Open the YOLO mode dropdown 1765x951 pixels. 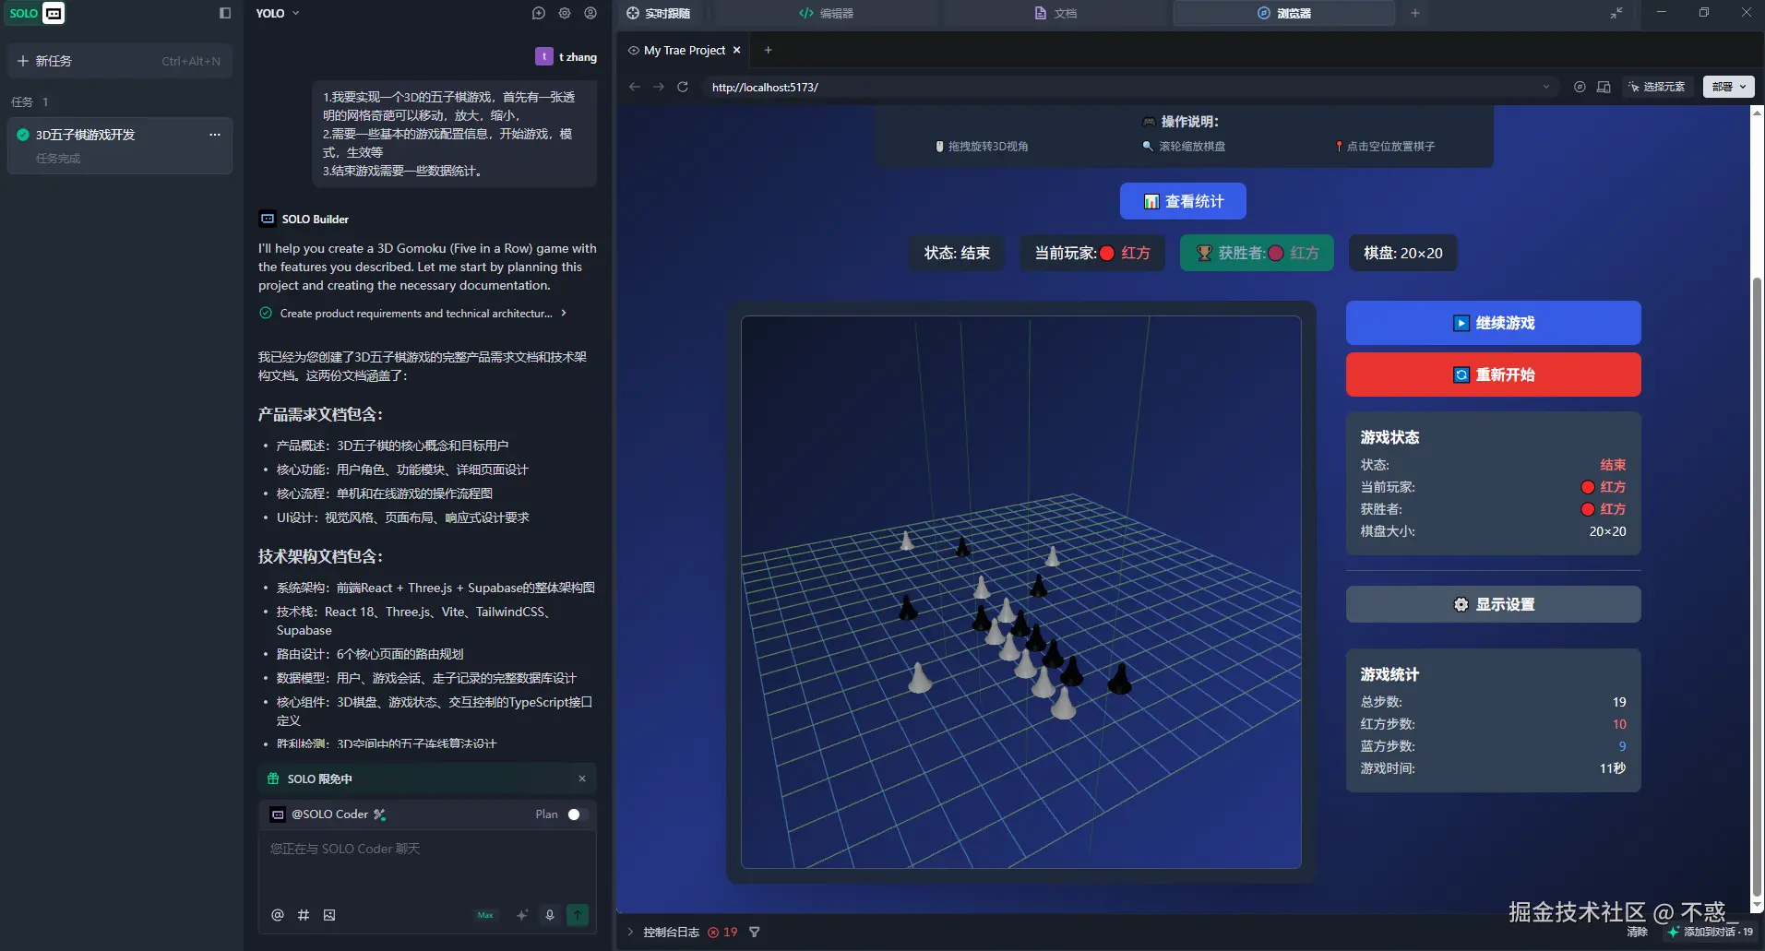(278, 13)
